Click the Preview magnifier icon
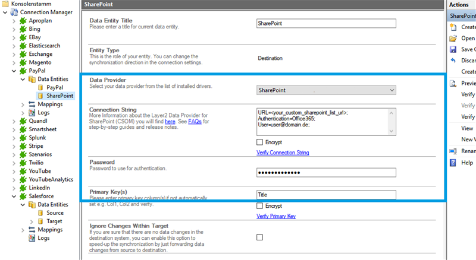 point(453,83)
